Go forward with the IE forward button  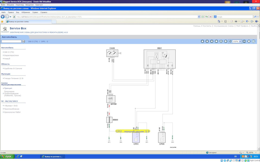click(7, 17)
